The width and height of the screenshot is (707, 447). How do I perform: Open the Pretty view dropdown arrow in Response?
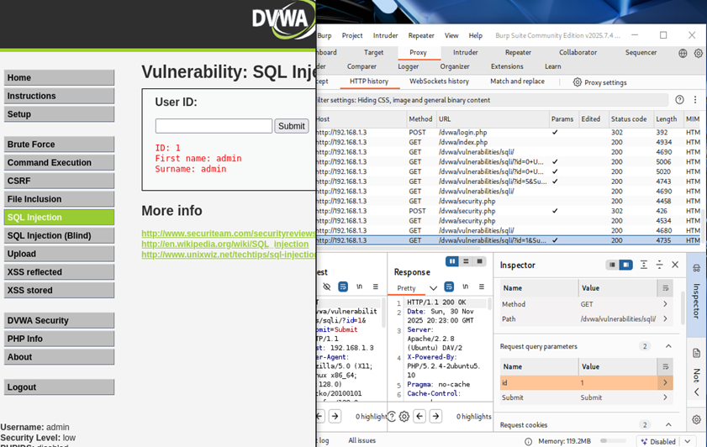click(x=433, y=288)
